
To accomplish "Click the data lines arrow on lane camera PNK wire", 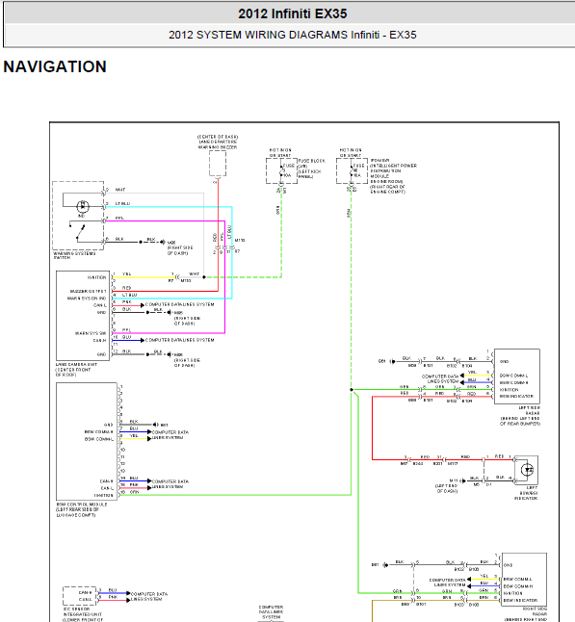I will click(x=143, y=305).
